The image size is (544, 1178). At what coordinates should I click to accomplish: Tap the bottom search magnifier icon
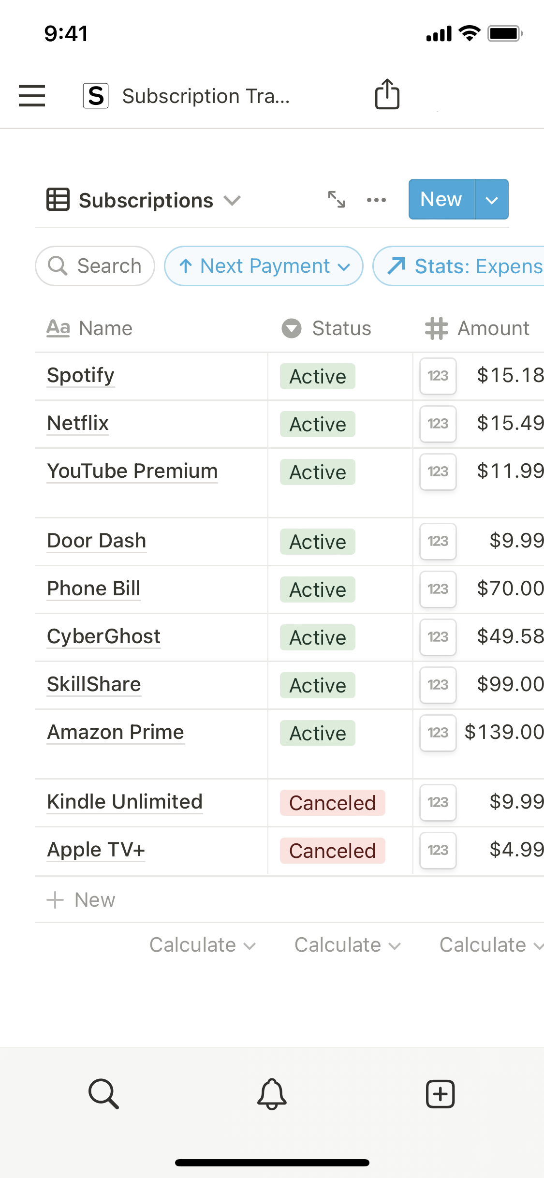103,1093
